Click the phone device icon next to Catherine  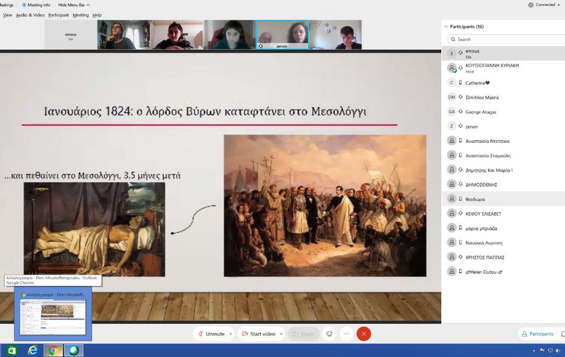pyautogui.click(x=460, y=82)
